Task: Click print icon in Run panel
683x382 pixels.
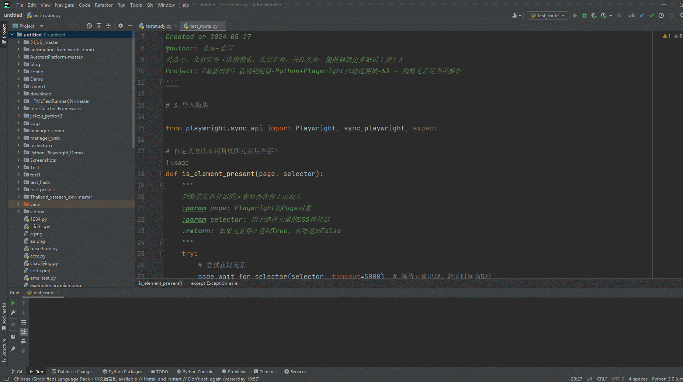Action: tap(24, 342)
